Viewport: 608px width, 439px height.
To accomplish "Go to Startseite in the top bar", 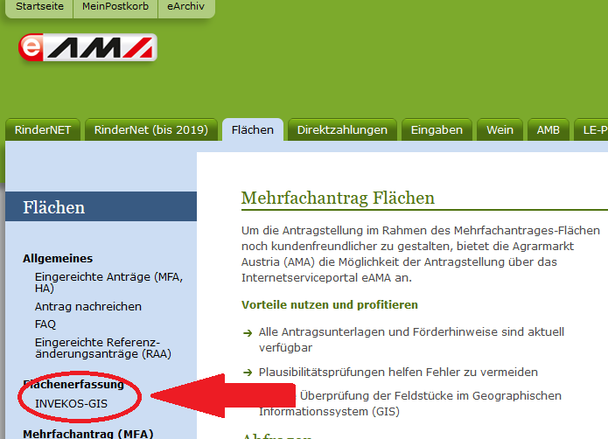I will point(38,7).
